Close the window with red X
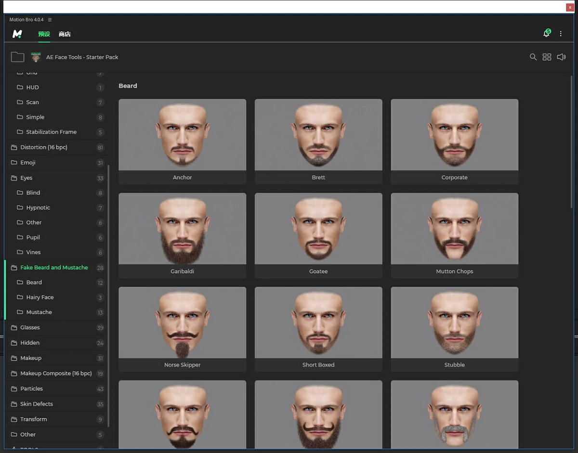 [570, 7]
